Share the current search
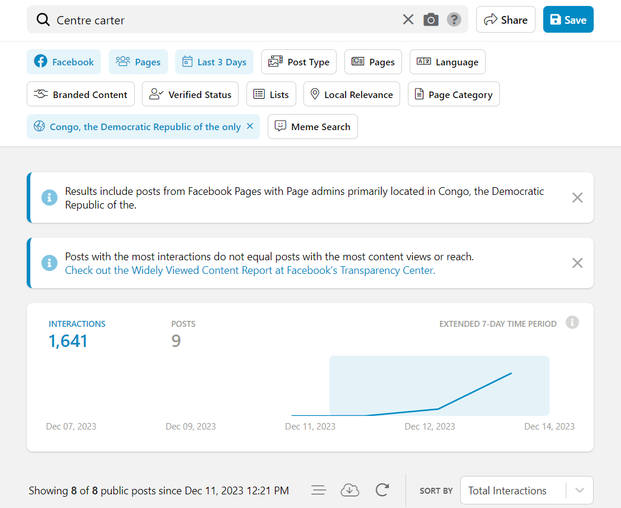Image resolution: width=621 pixels, height=508 pixels. 506,20
